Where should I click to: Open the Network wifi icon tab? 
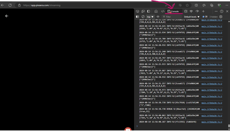click(191, 11)
